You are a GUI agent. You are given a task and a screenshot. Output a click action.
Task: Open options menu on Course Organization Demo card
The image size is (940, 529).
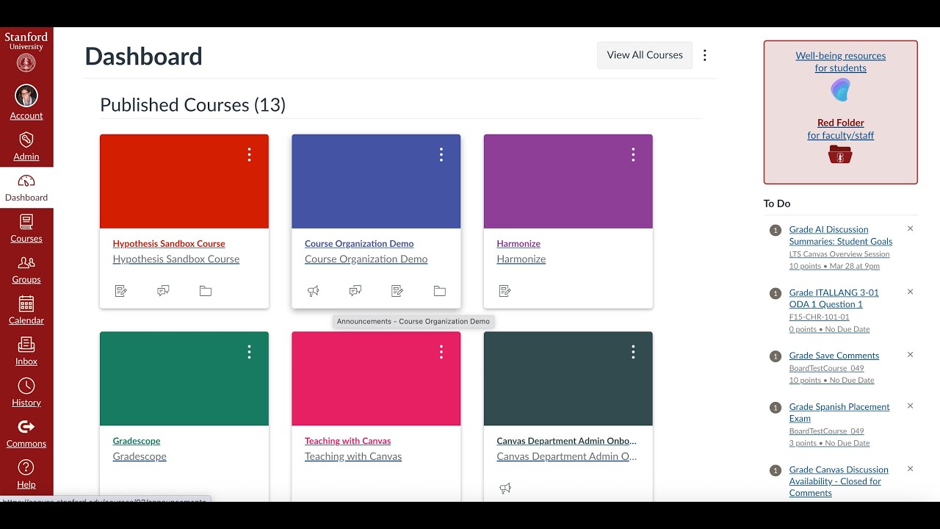[x=441, y=154]
